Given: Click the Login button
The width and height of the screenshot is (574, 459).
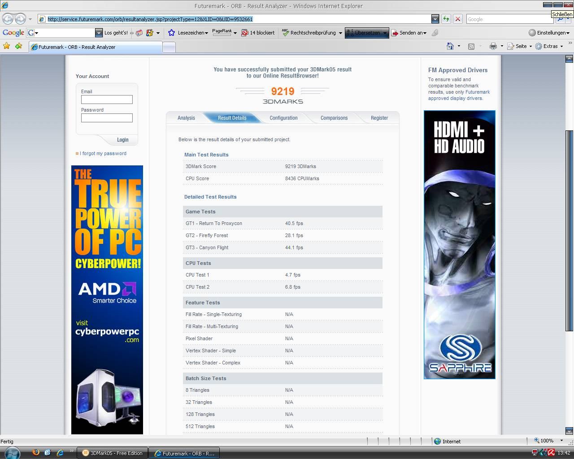Looking at the screenshot, I should [122, 140].
